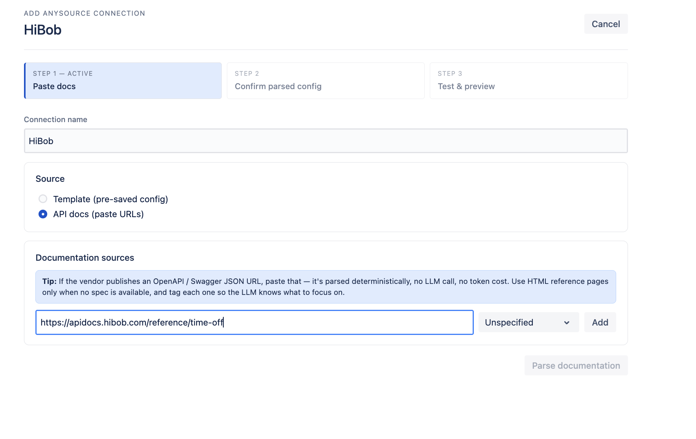This screenshot has height=439, width=696.
Task: Select Template (pre-saved config) radio option
Action: tap(43, 199)
